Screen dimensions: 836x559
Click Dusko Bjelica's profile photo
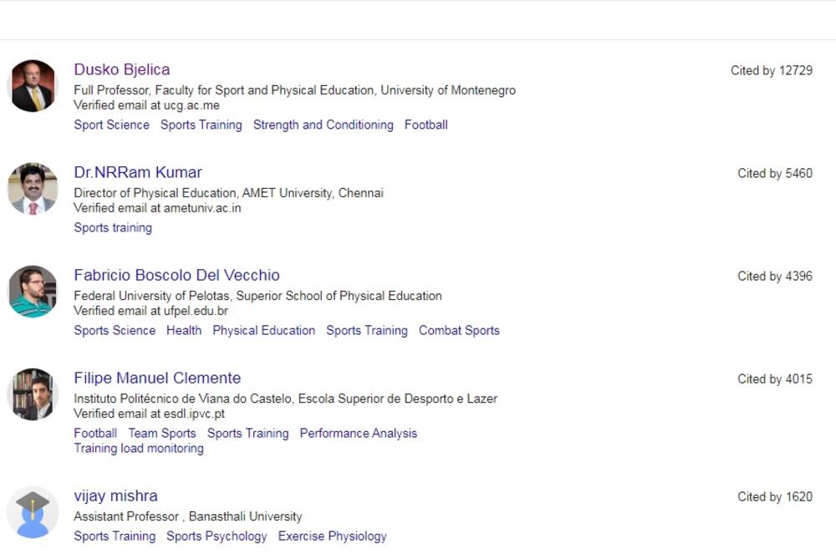coord(33,86)
